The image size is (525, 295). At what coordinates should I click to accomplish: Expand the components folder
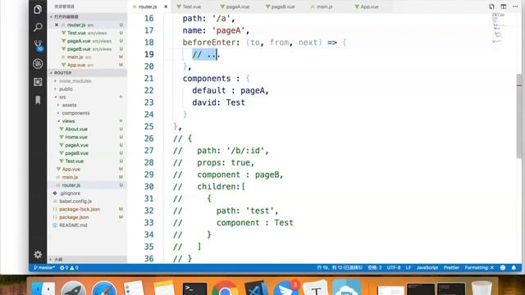[x=75, y=113]
